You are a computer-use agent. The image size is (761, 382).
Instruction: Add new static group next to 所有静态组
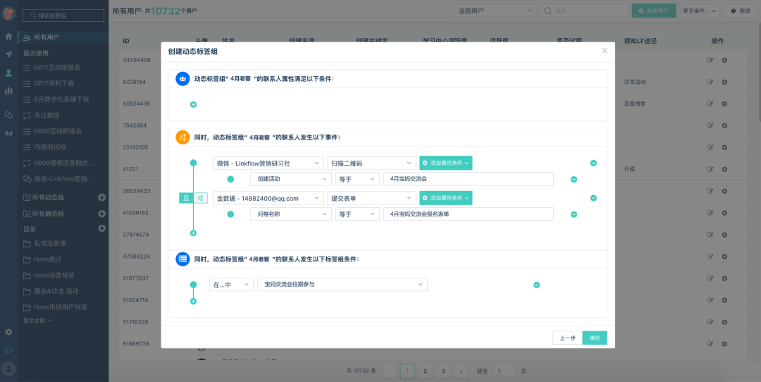102,213
